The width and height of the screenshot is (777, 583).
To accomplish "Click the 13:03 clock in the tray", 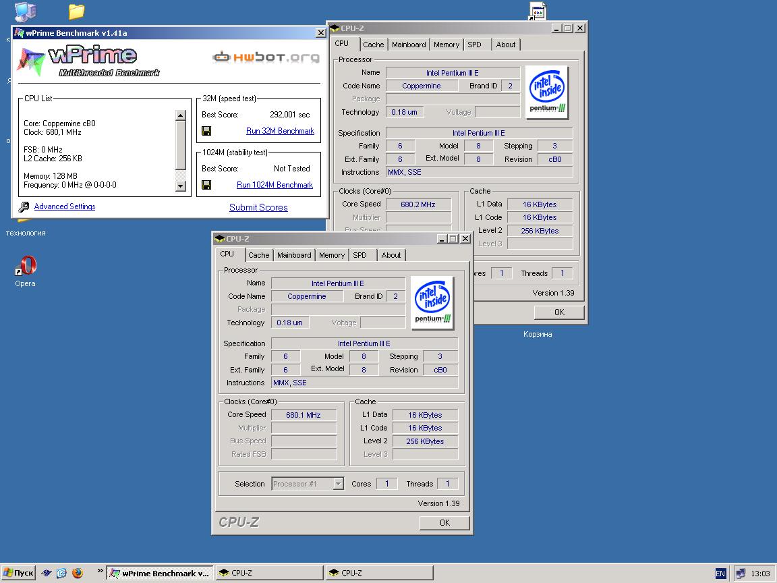I will click(x=760, y=574).
